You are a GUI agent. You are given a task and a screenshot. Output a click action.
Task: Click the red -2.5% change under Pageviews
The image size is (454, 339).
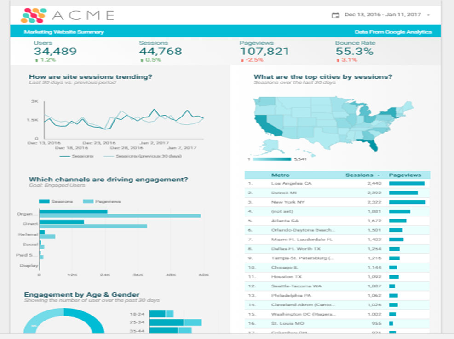point(252,60)
